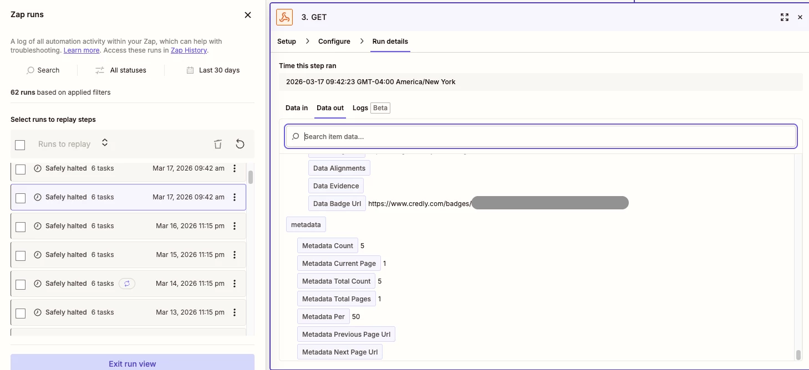The width and height of the screenshot is (809, 370).
Task: Check the Mar 16, 2026 run checkbox
Action: (21, 227)
